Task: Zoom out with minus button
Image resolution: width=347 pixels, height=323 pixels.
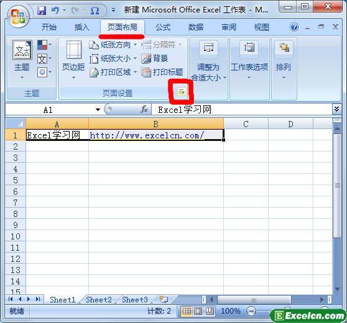Action: click(x=251, y=311)
